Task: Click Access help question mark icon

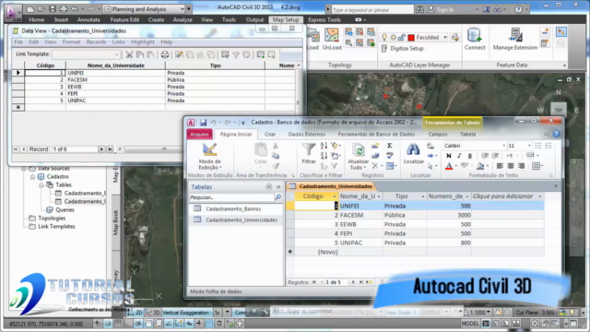Action: pos(556,134)
